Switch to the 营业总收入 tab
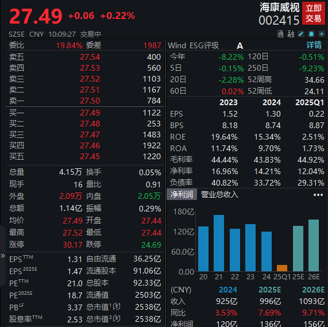 coord(219,194)
